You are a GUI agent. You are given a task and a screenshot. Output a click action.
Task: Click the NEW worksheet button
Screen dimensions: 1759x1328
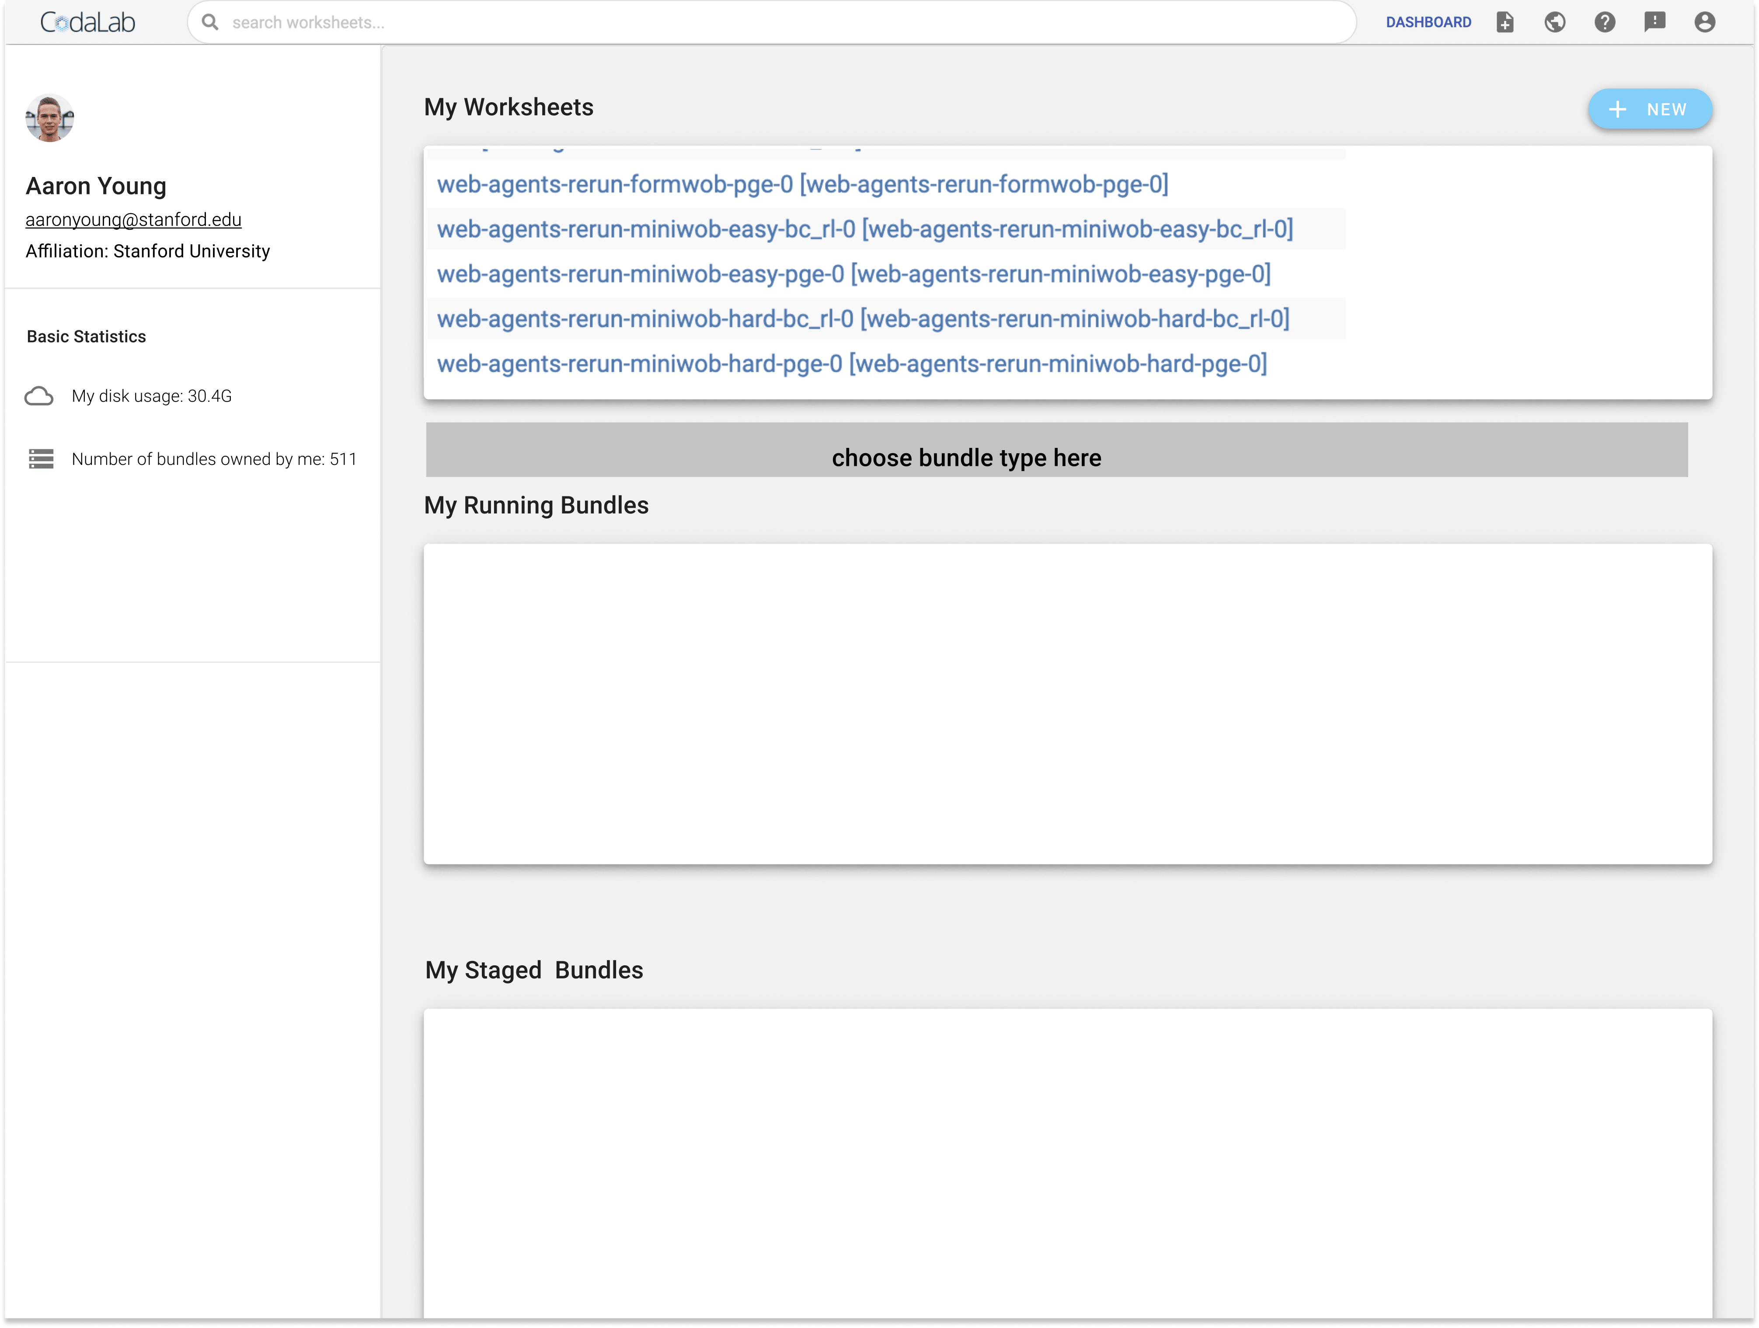[x=1650, y=109]
